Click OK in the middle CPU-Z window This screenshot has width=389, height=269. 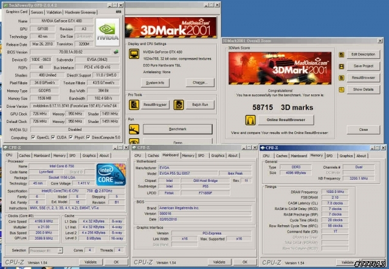245,262
